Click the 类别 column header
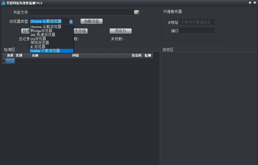Viewport: 258px width, 165px height. (x=23, y=56)
